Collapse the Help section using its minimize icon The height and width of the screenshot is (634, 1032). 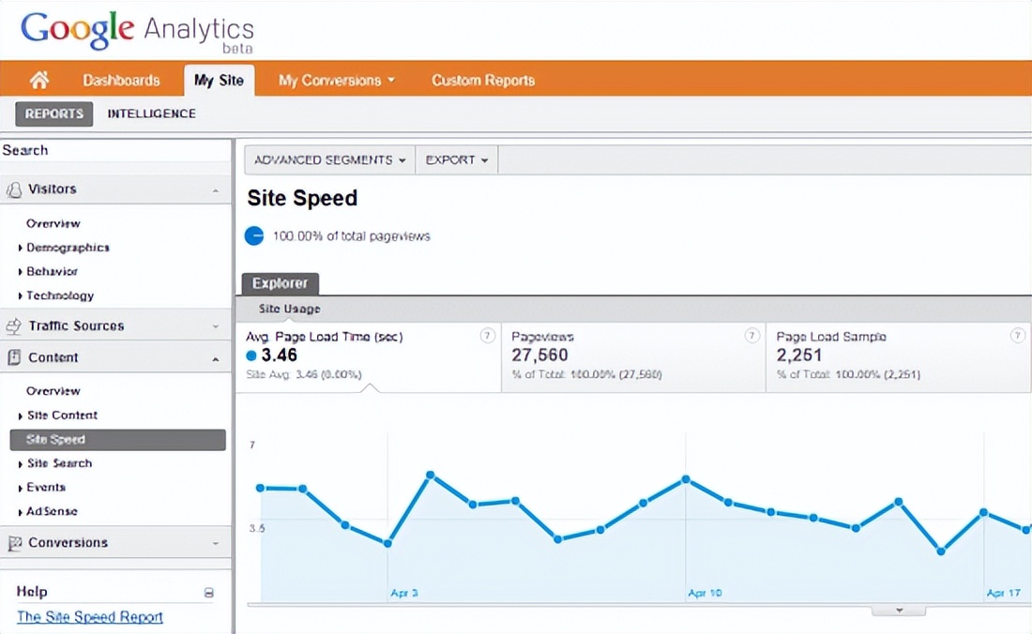pos(209,592)
